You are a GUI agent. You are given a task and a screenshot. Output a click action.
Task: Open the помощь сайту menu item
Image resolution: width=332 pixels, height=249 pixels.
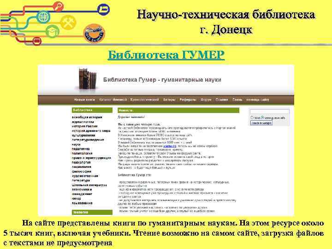pyautogui.click(x=258, y=100)
